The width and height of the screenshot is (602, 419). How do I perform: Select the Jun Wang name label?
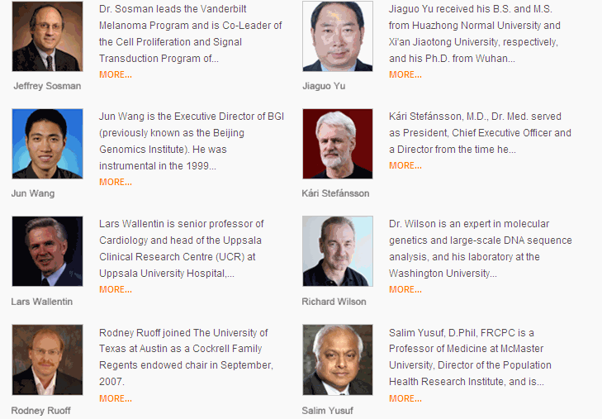(x=33, y=193)
